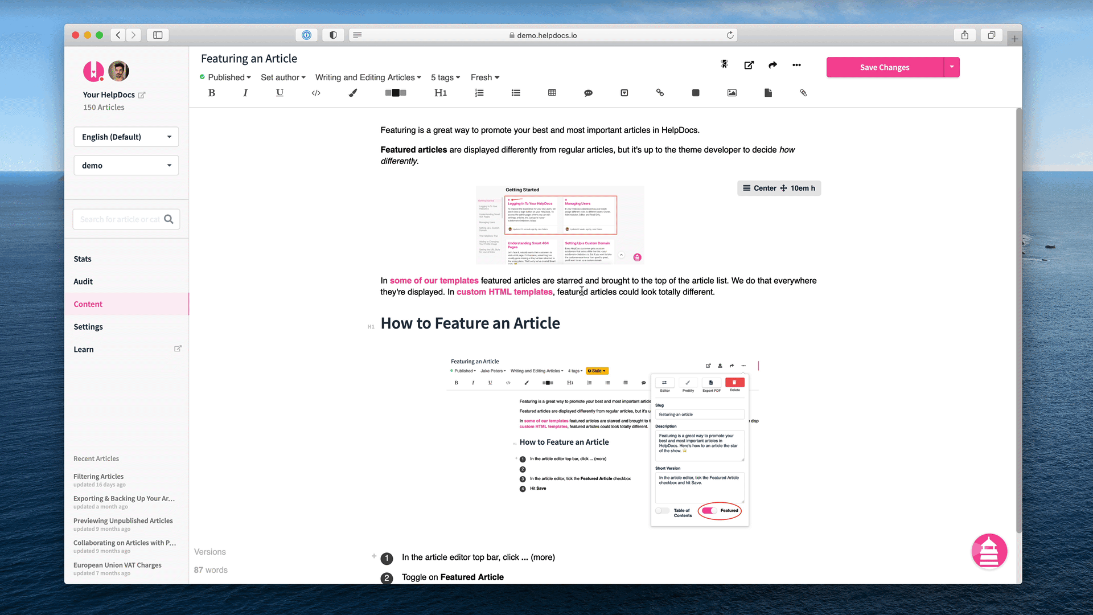
Task: Open Published status dropdown
Action: click(225, 77)
